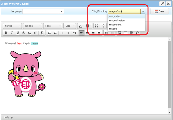Expand the Language combo box arrow

[x=61, y=11]
